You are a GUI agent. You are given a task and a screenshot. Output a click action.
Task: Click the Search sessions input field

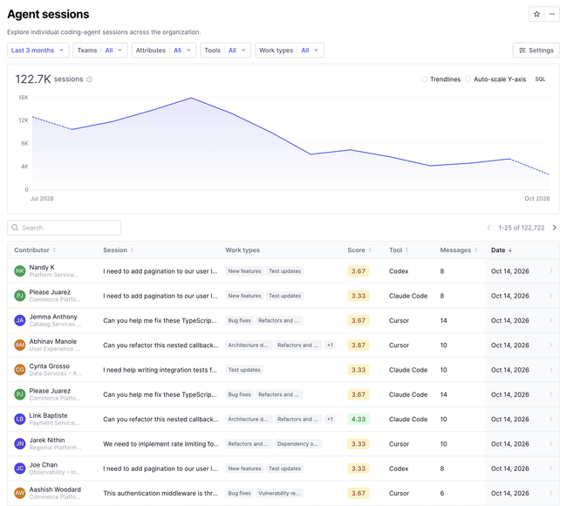click(64, 228)
